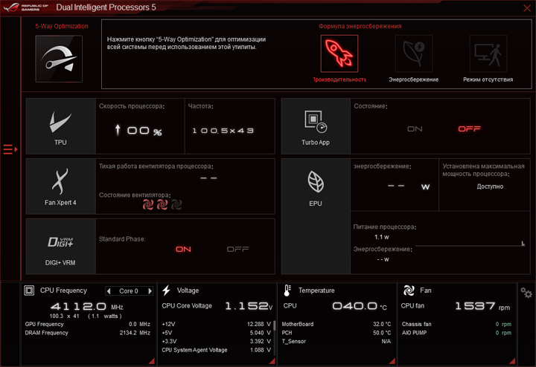Click the CPU Frequency chip icon

point(29,290)
